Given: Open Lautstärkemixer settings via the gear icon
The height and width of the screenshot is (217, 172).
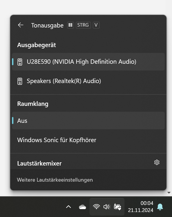Looking at the screenshot, I should pyautogui.click(x=157, y=162).
